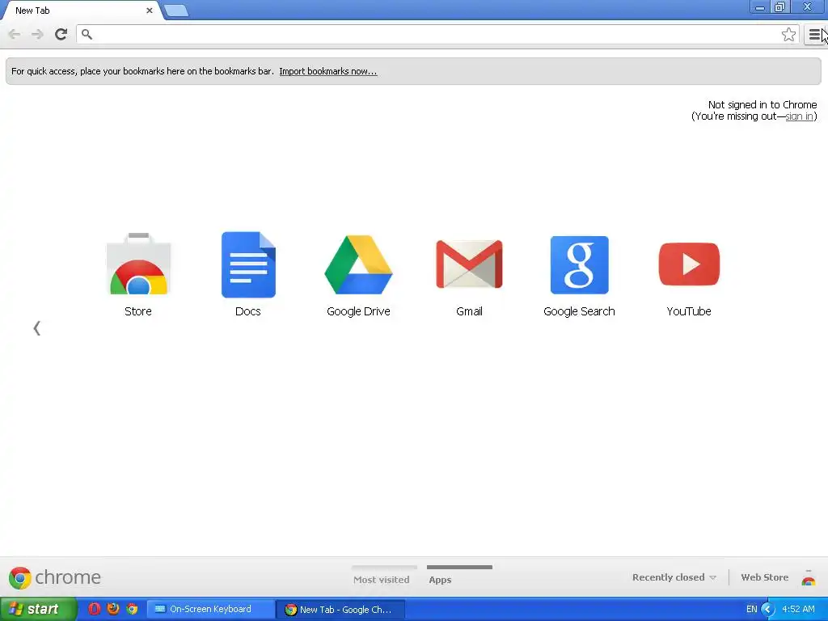
Task: Go to previous apps page with left chevron
Action: click(x=36, y=328)
